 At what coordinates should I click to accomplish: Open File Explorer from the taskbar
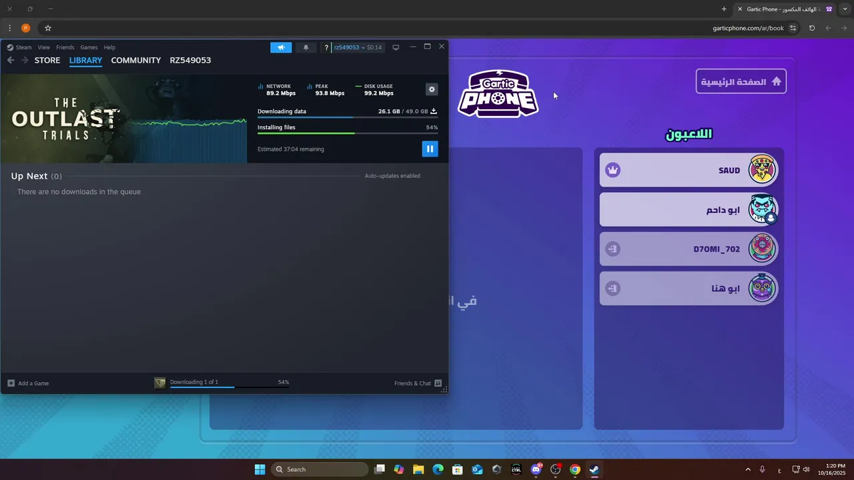point(418,469)
